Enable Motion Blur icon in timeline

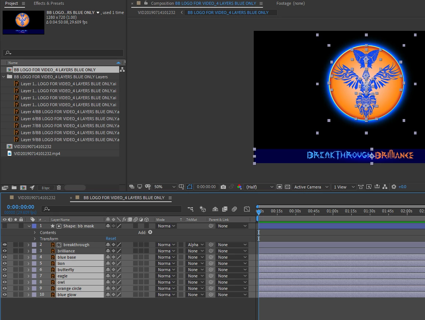[234, 209]
